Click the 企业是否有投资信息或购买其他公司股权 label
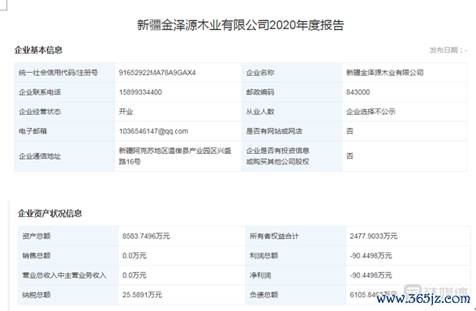The width and height of the screenshot is (476, 311). pos(278,156)
